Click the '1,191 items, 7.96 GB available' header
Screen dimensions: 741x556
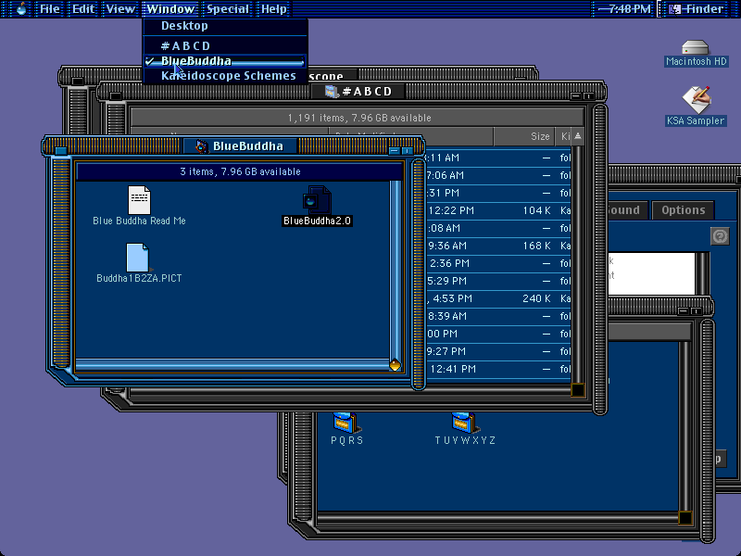[359, 118]
